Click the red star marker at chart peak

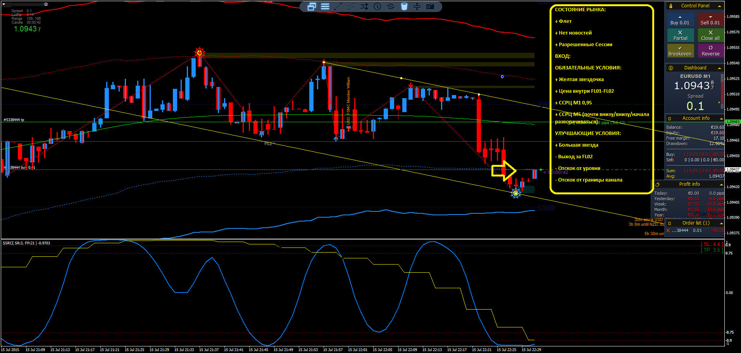199,52
